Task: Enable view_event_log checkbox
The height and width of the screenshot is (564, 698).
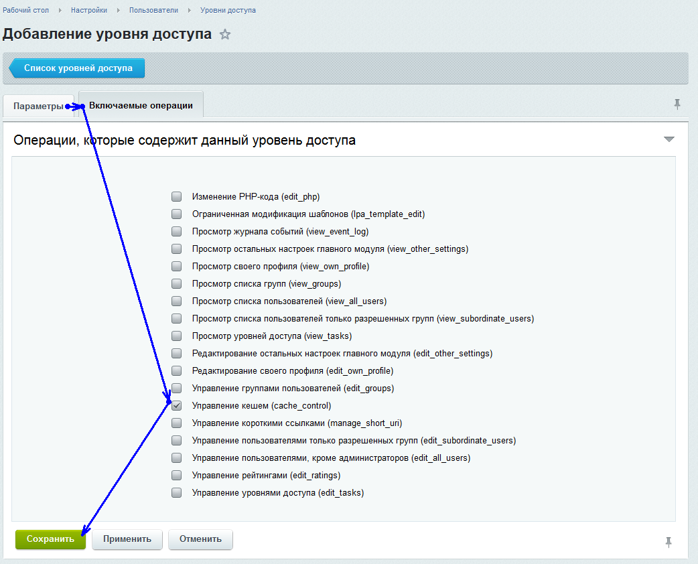Action: pyautogui.click(x=177, y=232)
